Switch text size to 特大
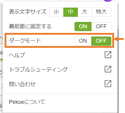Viewport: 125px width, 113px height. point(101,12)
